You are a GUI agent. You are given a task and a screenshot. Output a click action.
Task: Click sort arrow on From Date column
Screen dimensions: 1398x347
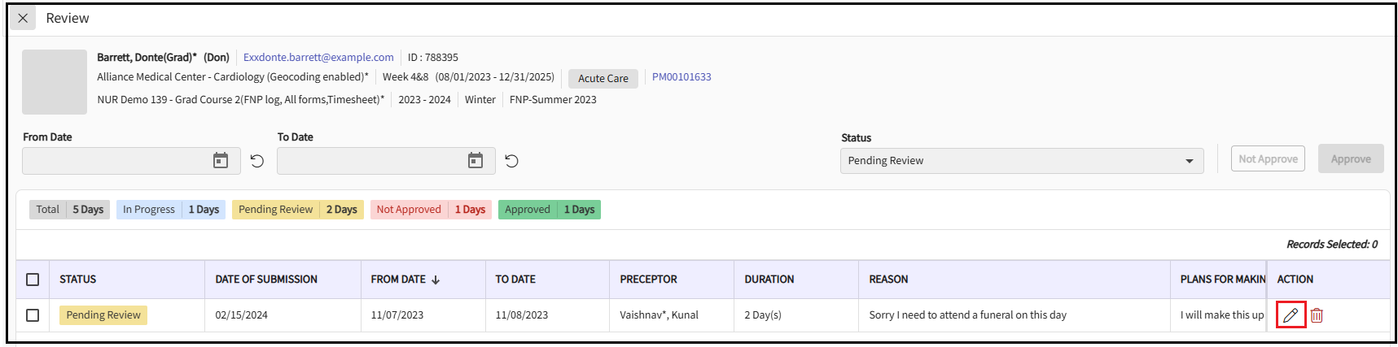[436, 280]
